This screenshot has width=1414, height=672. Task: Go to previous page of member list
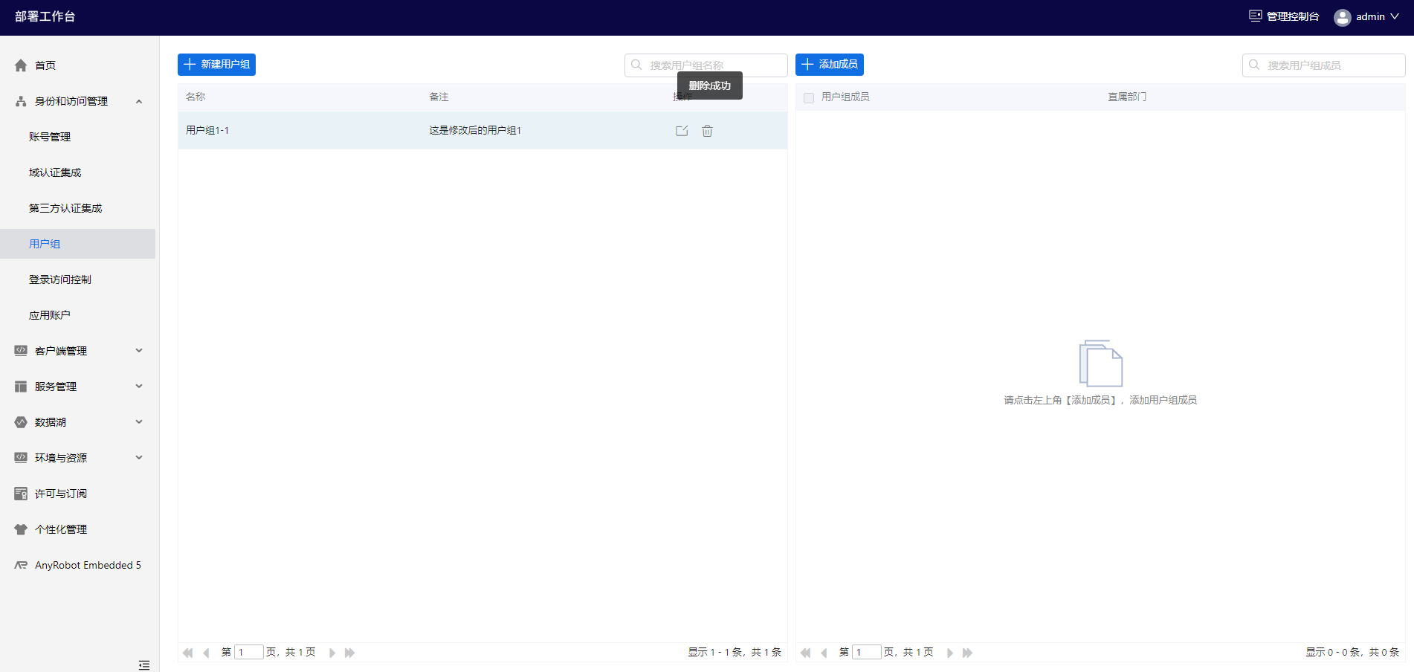[x=824, y=653]
